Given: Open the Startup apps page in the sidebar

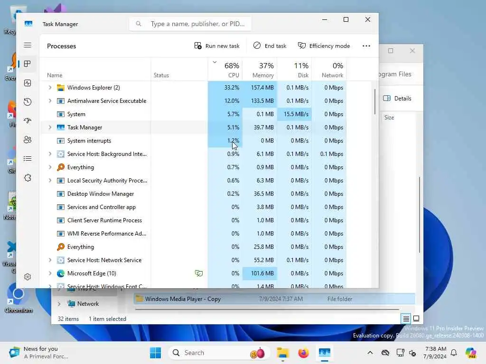Looking at the screenshot, I should 28,121.
